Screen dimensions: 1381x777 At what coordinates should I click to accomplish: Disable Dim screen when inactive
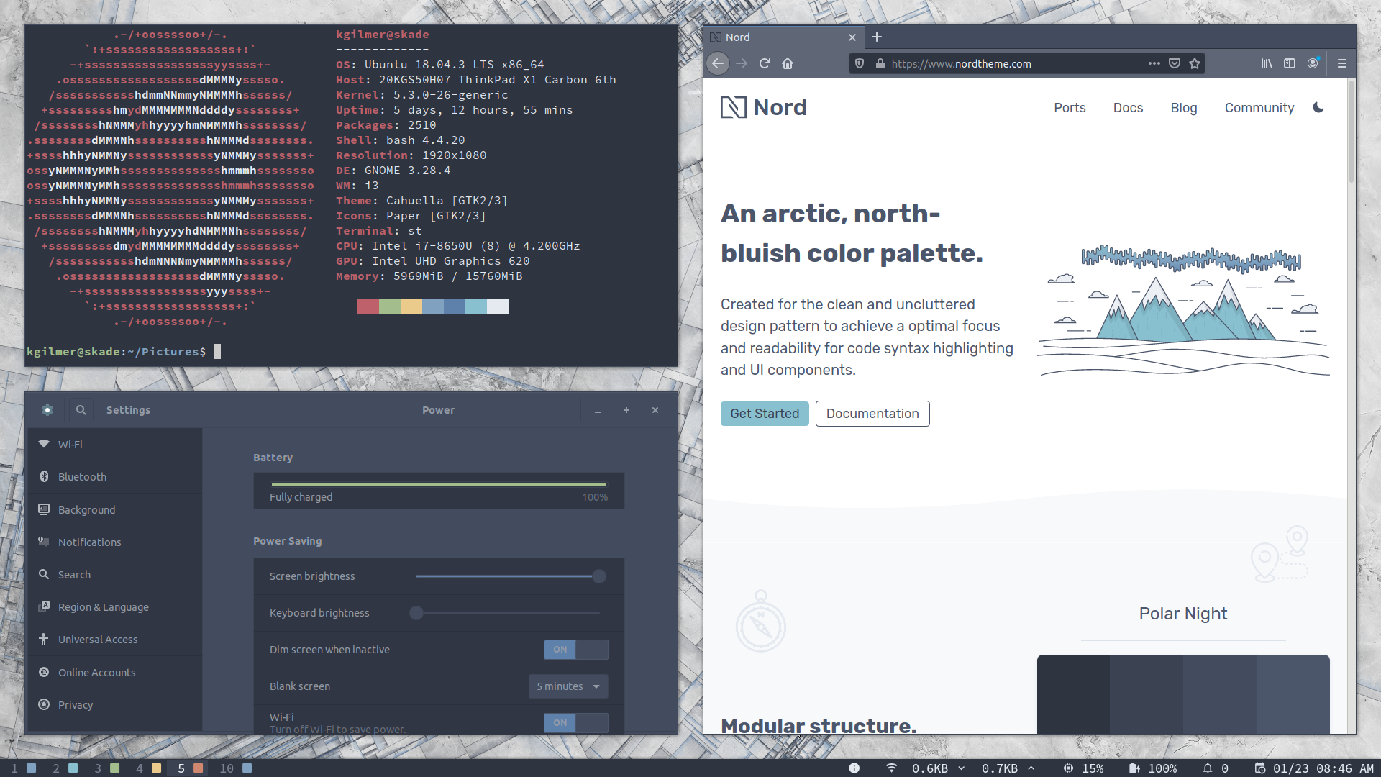coord(575,649)
